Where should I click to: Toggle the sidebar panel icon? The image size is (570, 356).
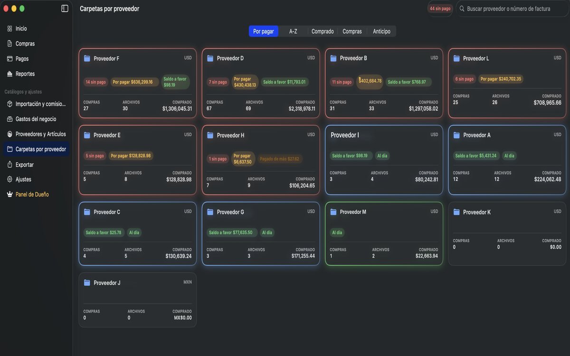coord(65,9)
